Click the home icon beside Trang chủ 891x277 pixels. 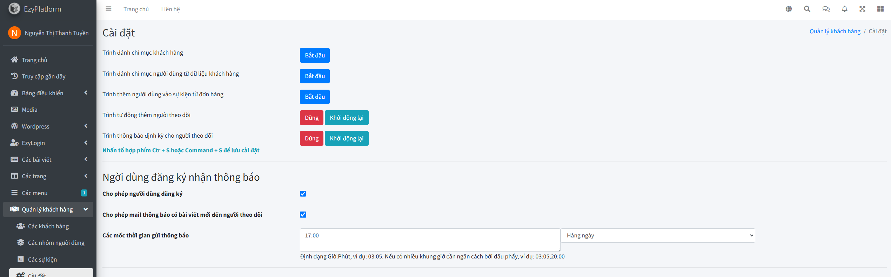pos(14,60)
